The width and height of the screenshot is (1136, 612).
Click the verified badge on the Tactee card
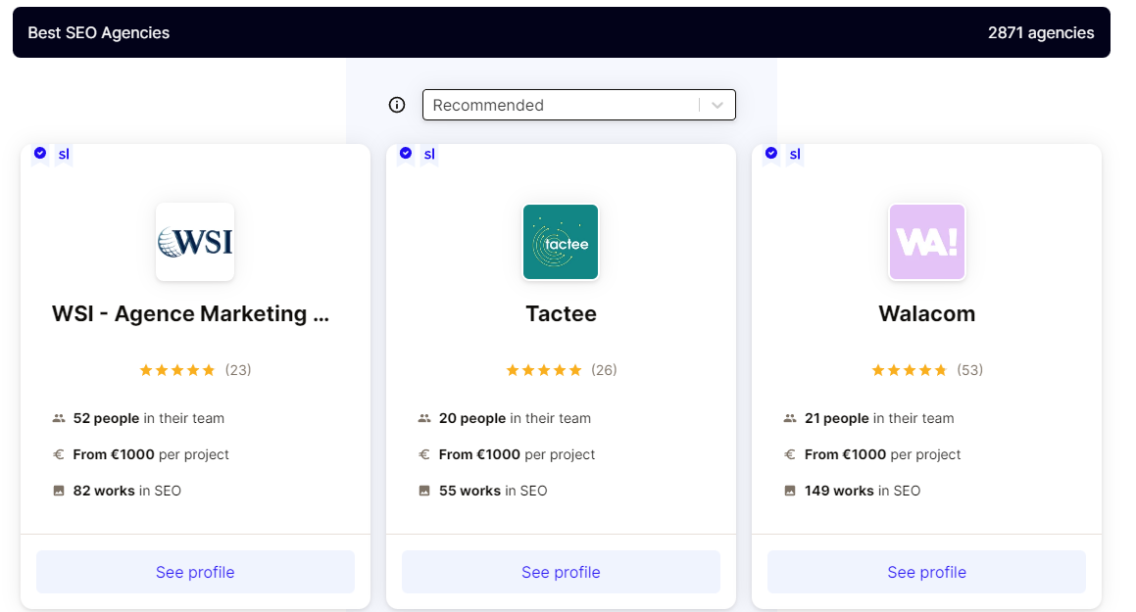406,154
